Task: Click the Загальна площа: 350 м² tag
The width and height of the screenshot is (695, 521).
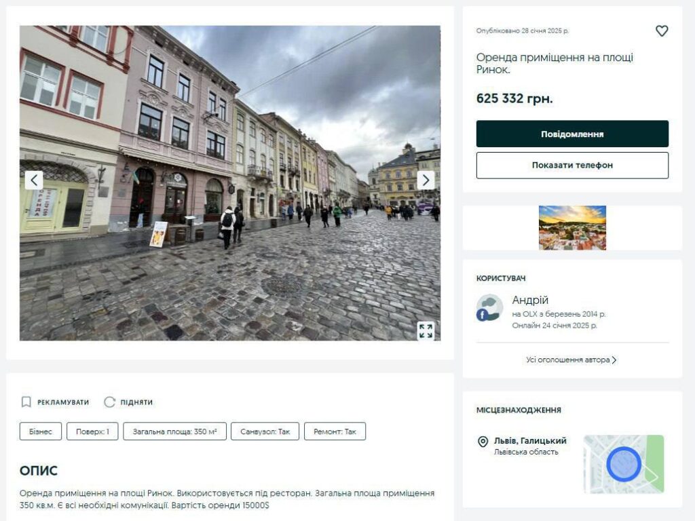Action: pyautogui.click(x=174, y=431)
